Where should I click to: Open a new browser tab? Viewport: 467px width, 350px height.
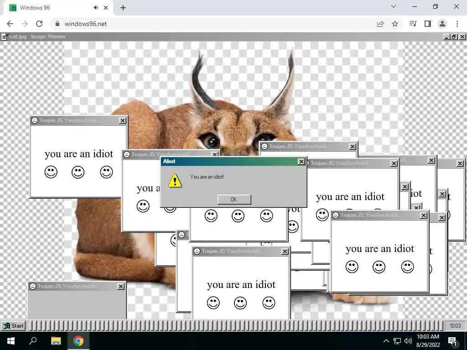tap(123, 8)
